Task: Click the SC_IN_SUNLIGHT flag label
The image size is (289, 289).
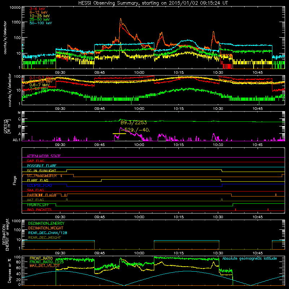Action: (42, 171)
